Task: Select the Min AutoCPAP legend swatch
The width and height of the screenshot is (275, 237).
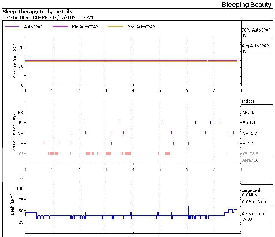Action: [x=60, y=27]
